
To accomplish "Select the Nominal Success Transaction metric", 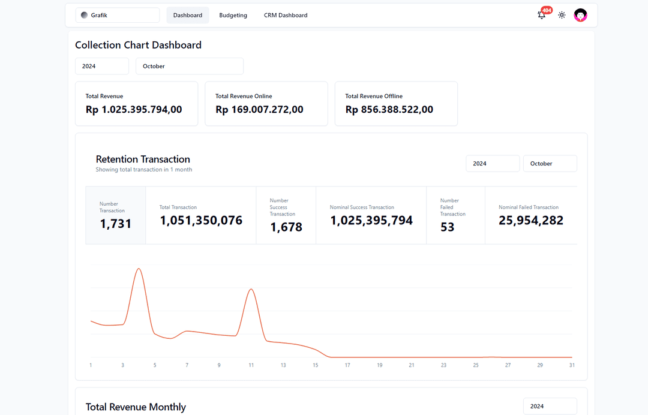I will (371, 215).
